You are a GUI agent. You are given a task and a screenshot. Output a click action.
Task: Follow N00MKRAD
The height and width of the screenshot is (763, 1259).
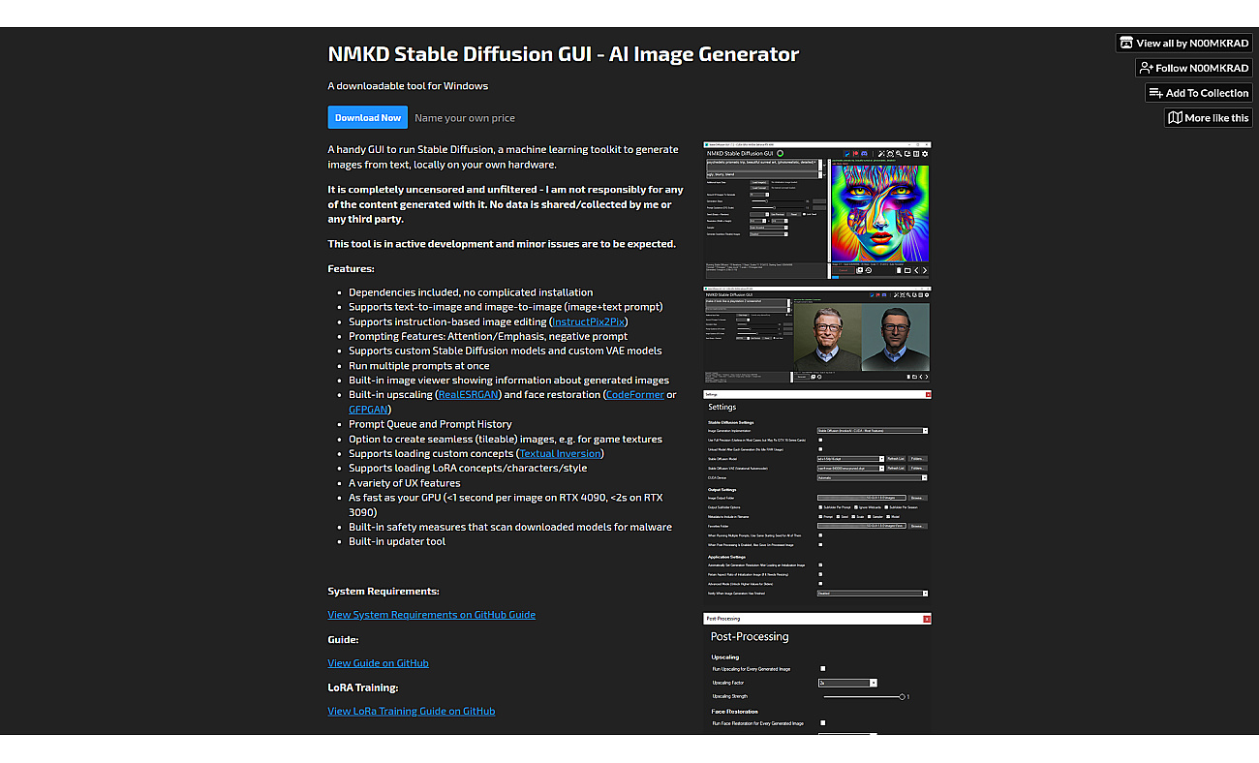point(1194,68)
